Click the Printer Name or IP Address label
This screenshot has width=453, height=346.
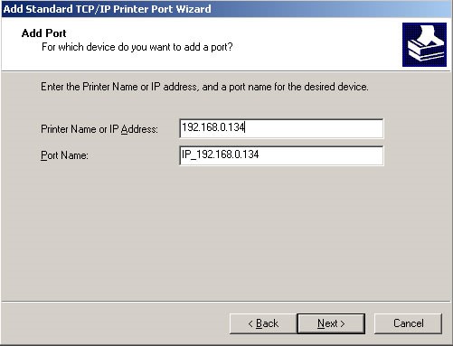(x=99, y=129)
